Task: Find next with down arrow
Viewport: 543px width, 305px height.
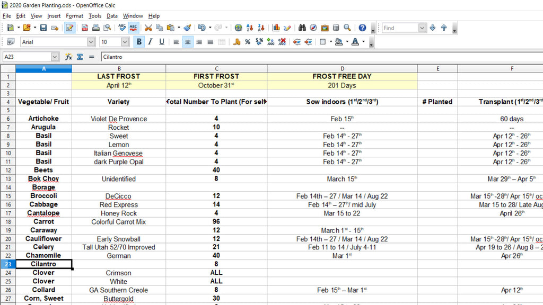Action: (x=433, y=28)
